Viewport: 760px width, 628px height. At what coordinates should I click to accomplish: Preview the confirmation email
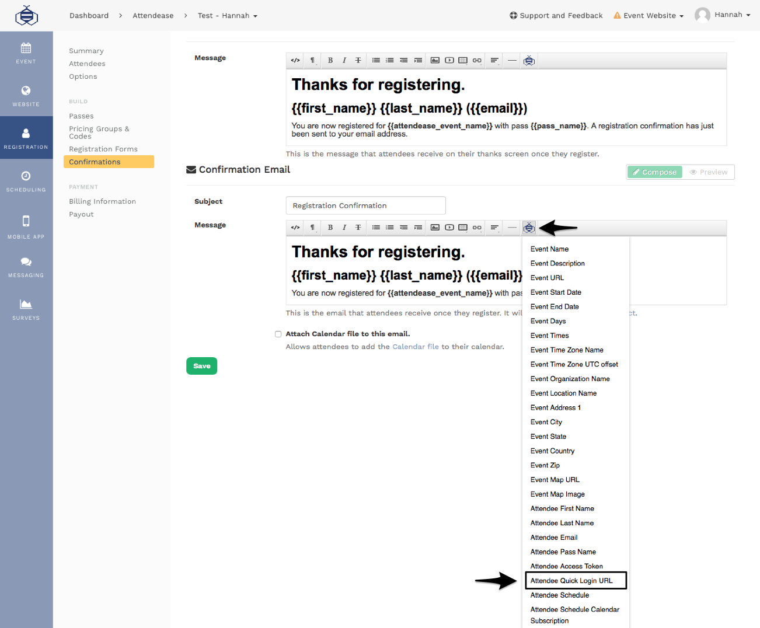coord(709,172)
